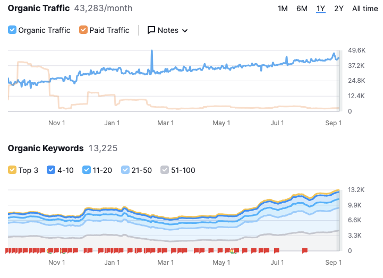
Task: Switch to the 1M time range
Action: point(283,8)
